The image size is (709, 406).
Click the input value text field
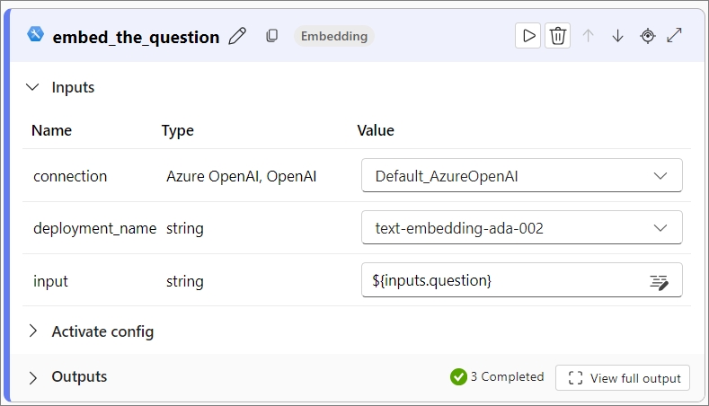[503, 280]
